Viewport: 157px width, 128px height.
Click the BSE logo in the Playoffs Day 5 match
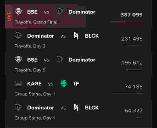pos(19,59)
